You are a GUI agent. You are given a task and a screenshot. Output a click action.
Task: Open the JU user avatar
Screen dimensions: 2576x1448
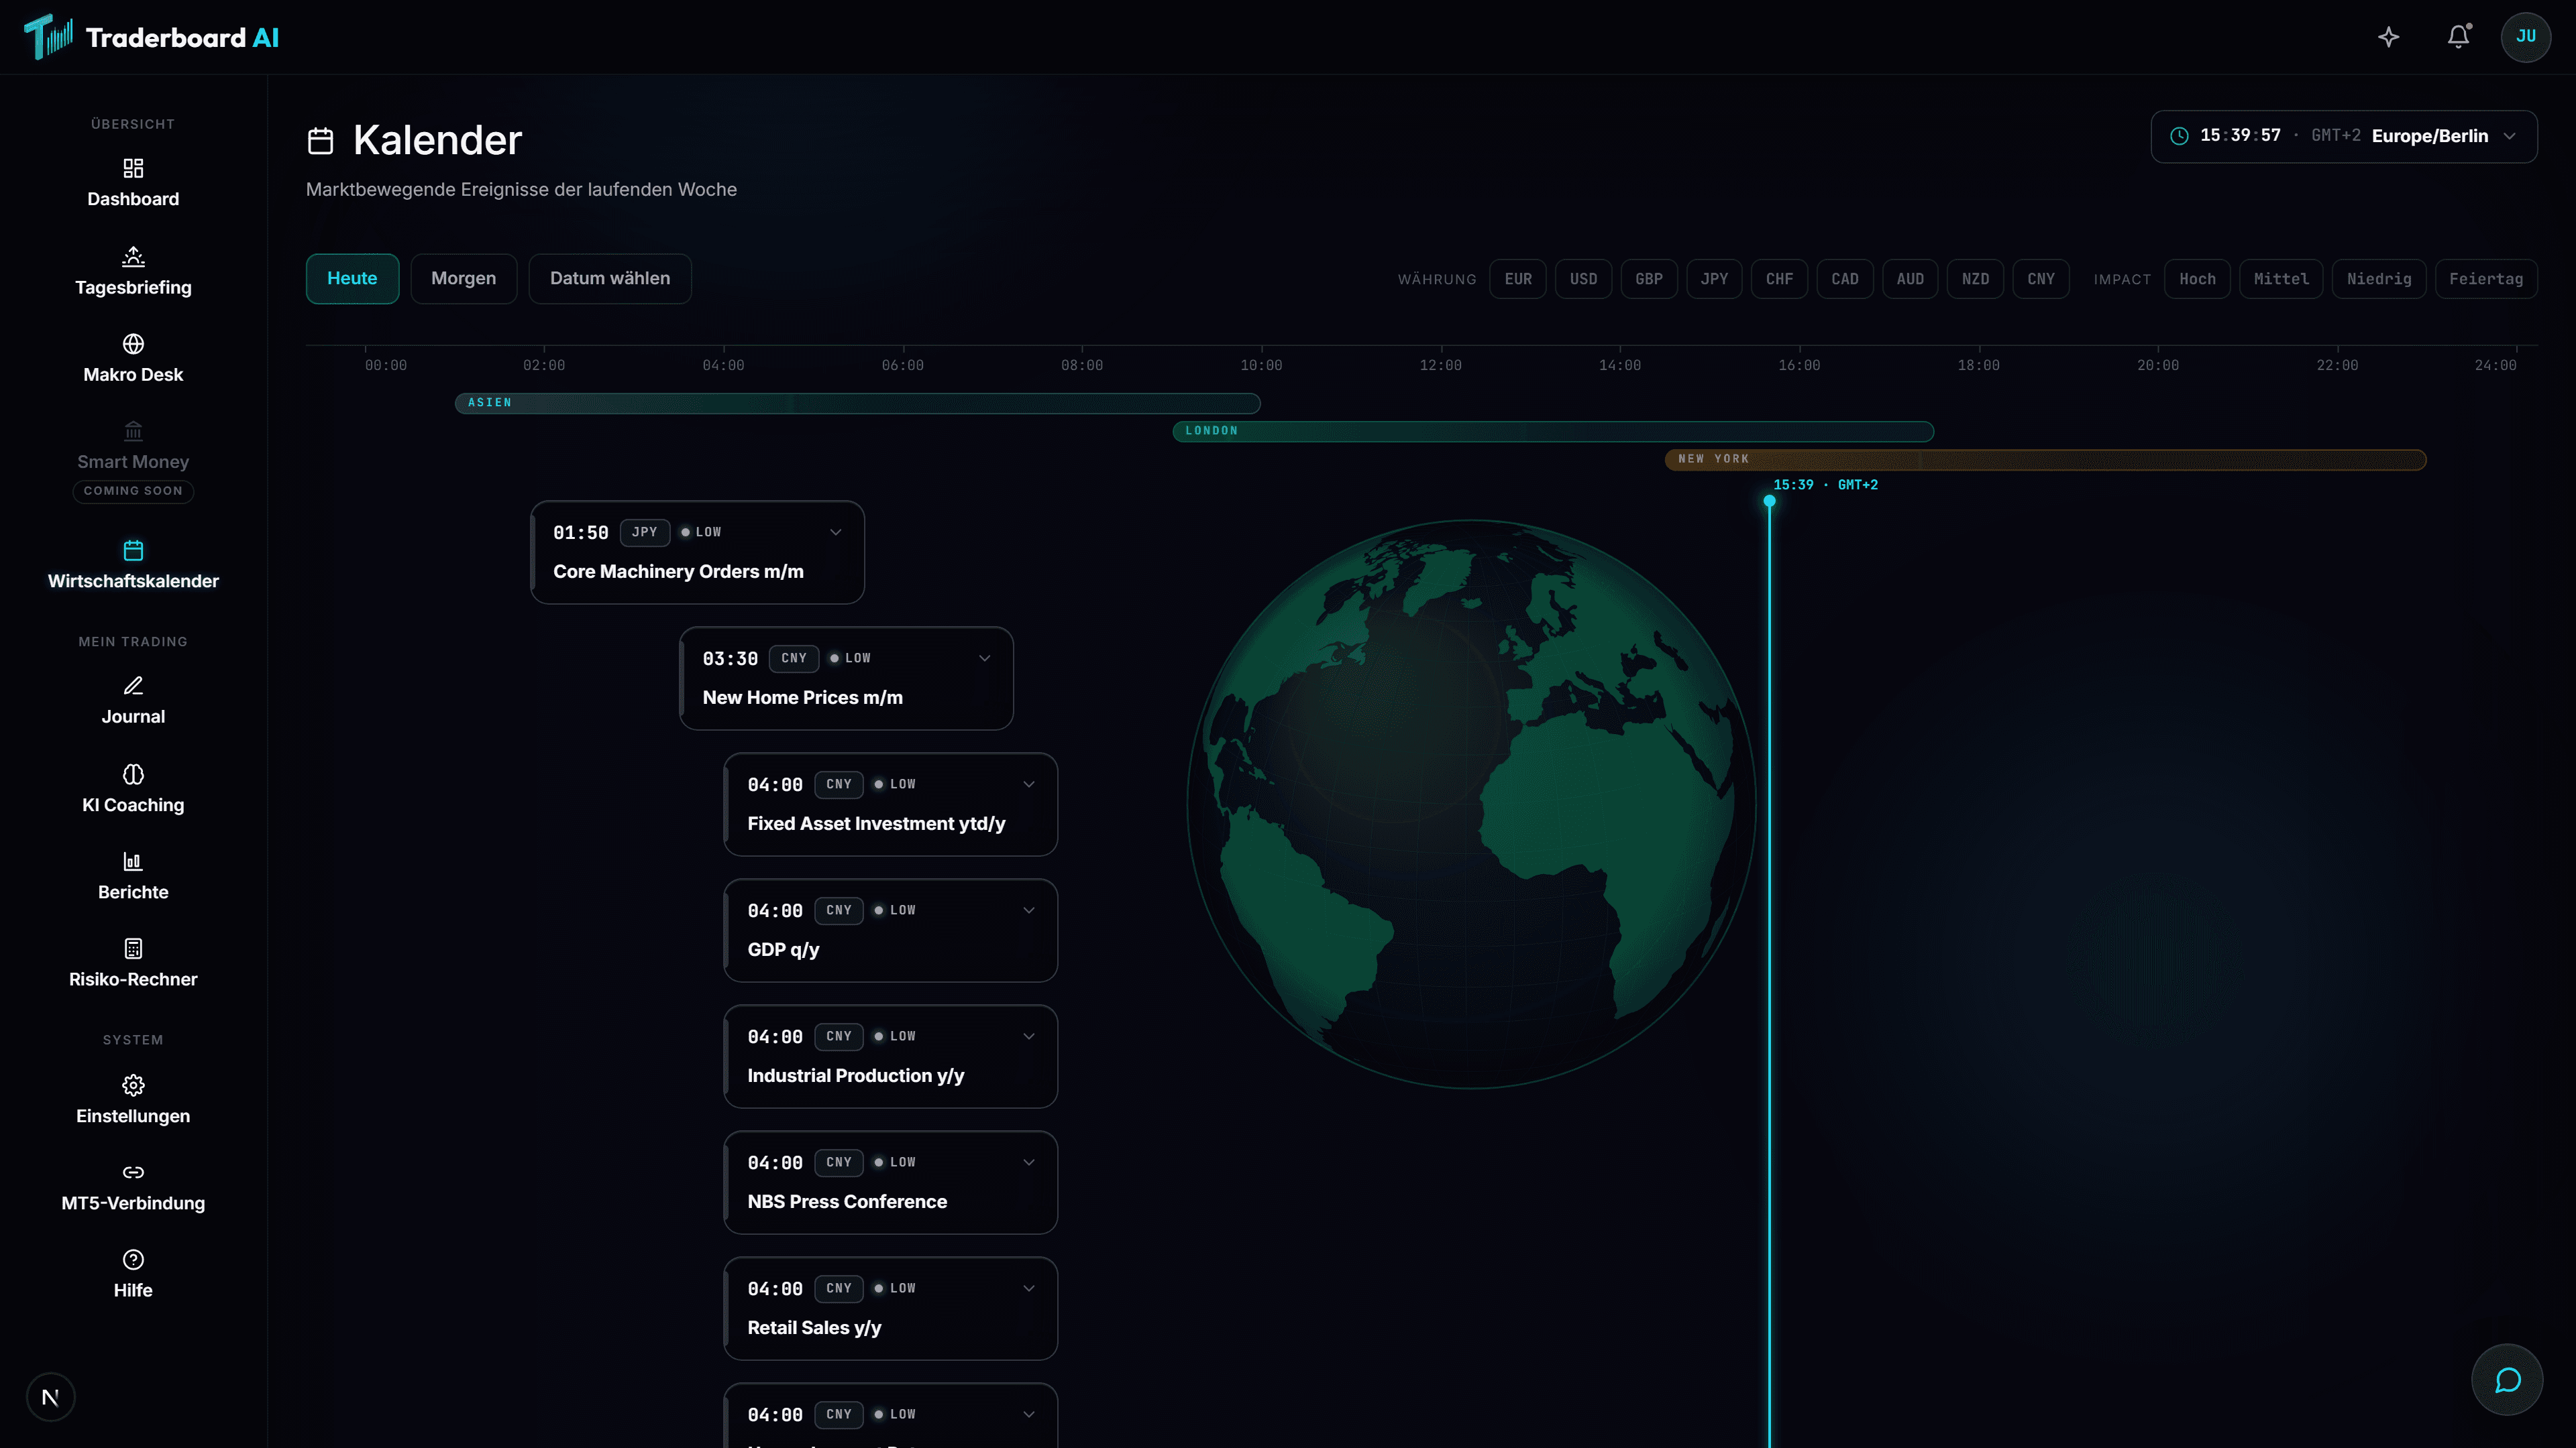2526,37
